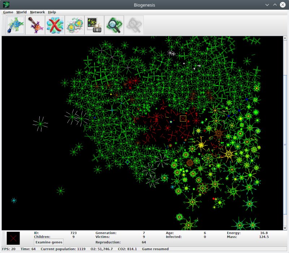Click the selected organism preview thumbnail
This screenshot has width=289, height=253.
click(x=13, y=238)
